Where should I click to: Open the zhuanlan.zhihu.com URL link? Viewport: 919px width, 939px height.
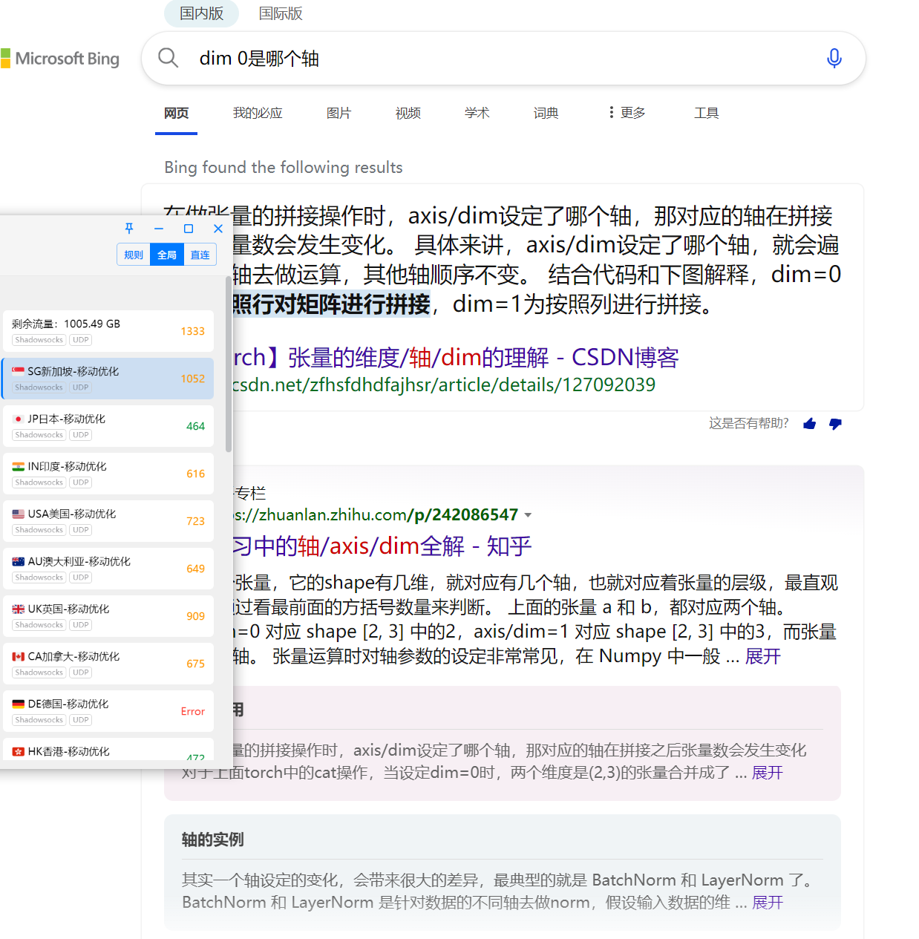(376, 514)
